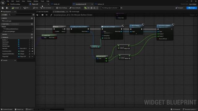
Task: Switch to Graph mode
Action: coord(192,8)
